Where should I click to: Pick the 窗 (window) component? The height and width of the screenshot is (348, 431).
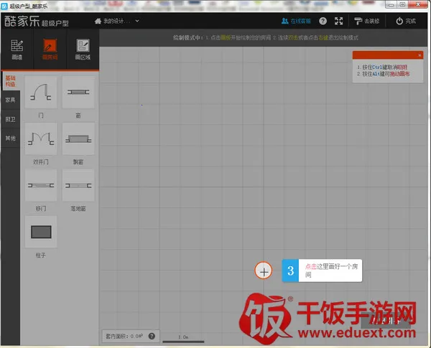(x=78, y=92)
